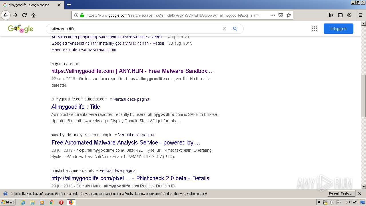Show hidden system tray icons
This screenshot has width=366, height=206.
click(x=319, y=202)
